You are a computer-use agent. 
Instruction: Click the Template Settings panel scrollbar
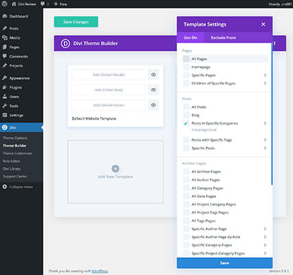(272, 113)
